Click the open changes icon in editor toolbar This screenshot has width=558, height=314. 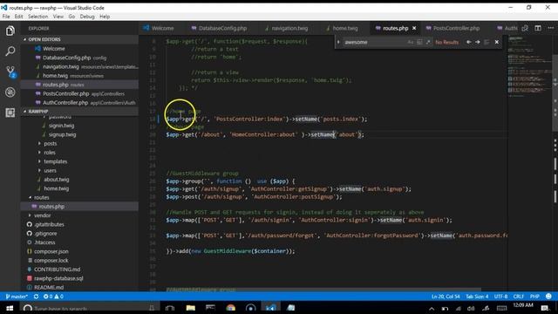tap(525, 28)
